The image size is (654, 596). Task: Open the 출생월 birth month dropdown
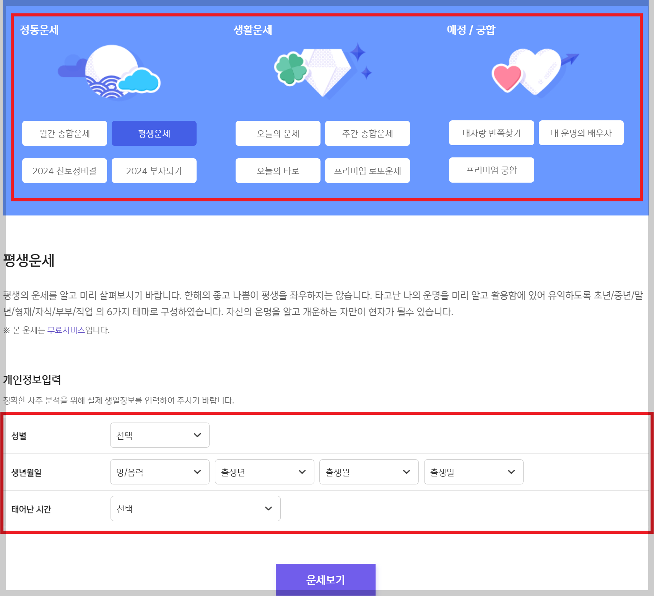(x=369, y=472)
